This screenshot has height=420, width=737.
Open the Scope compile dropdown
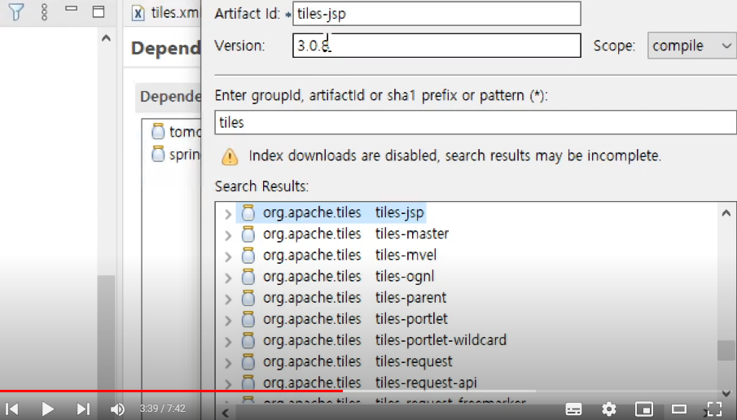(692, 46)
